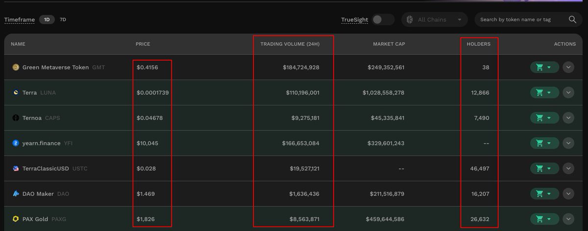Click the Green Metaverse Token coin icon
Image resolution: width=588 pixels, height=231 pixels.
coord(16,68)
